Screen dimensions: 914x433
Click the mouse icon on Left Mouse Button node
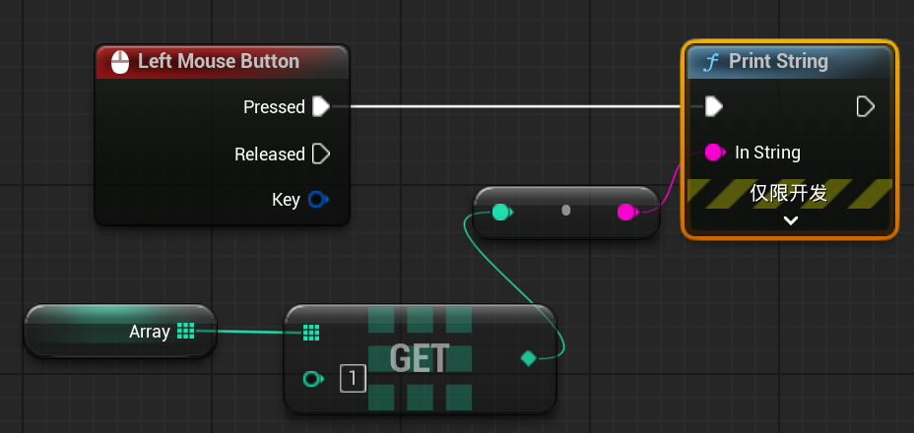tap(120, 62)
